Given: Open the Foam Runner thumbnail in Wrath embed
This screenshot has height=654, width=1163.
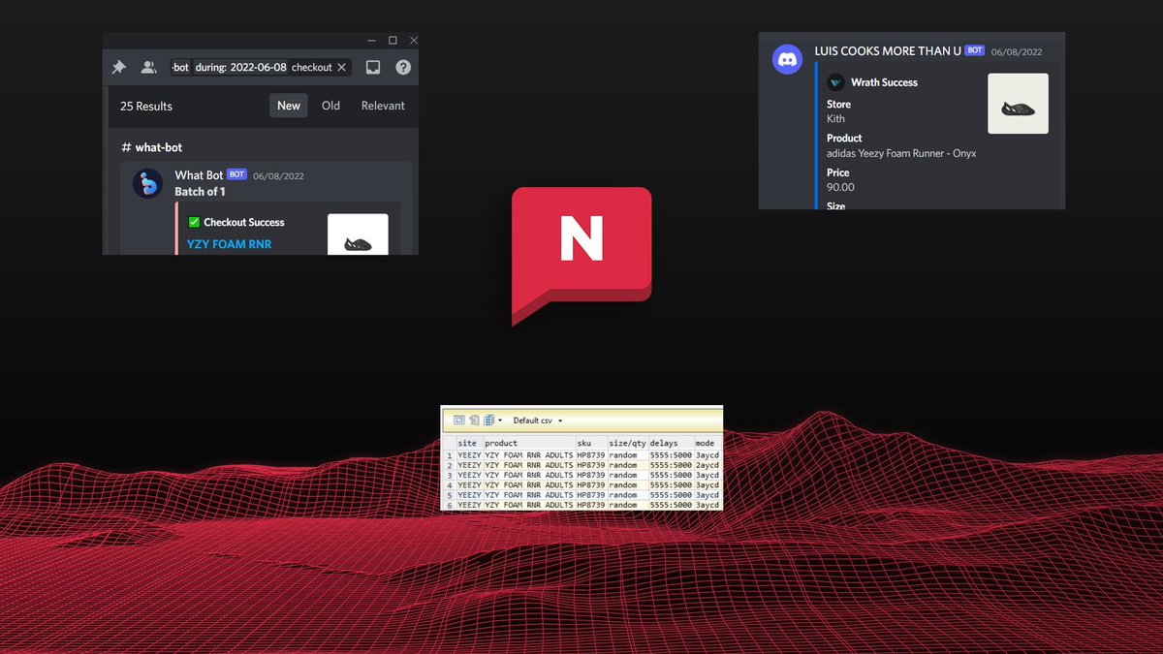Looking at the screenshot, I should point(1018,104).
